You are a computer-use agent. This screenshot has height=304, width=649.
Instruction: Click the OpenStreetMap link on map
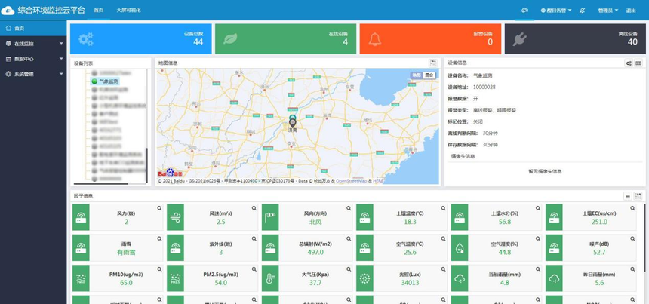coord(351,181)
